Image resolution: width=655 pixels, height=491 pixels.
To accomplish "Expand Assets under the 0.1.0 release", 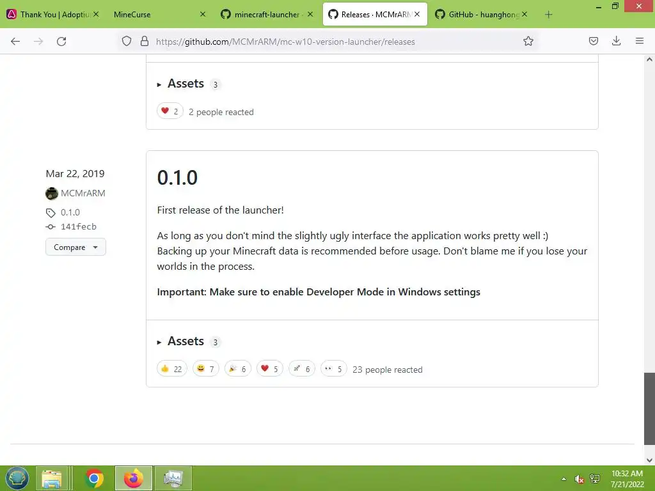I will 185,341.
